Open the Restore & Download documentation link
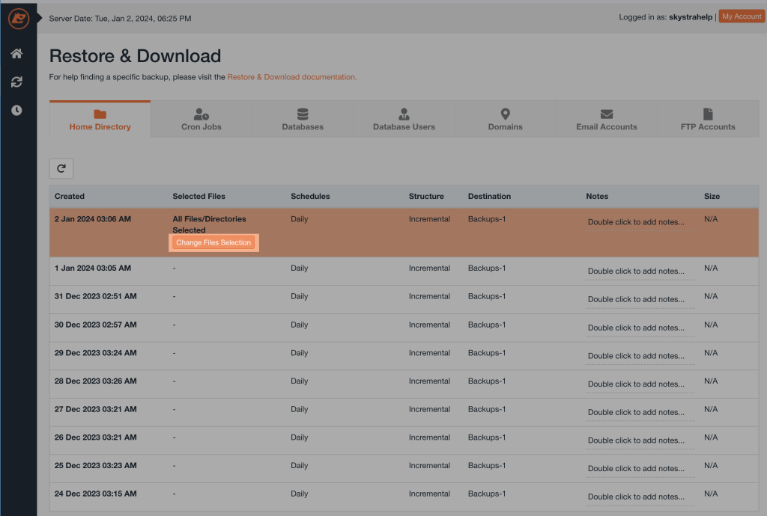The height and width of the screenshot is (516, 767). click(x=291, y=76)
